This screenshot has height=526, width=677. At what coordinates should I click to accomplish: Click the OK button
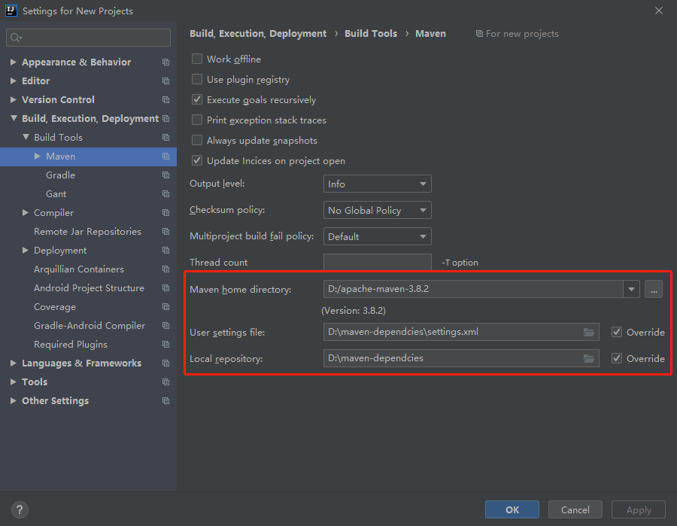(x=512, y=509)
